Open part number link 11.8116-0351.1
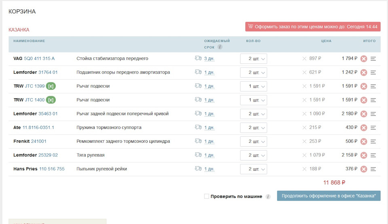 pyautogui.click(x=38, y=127)
